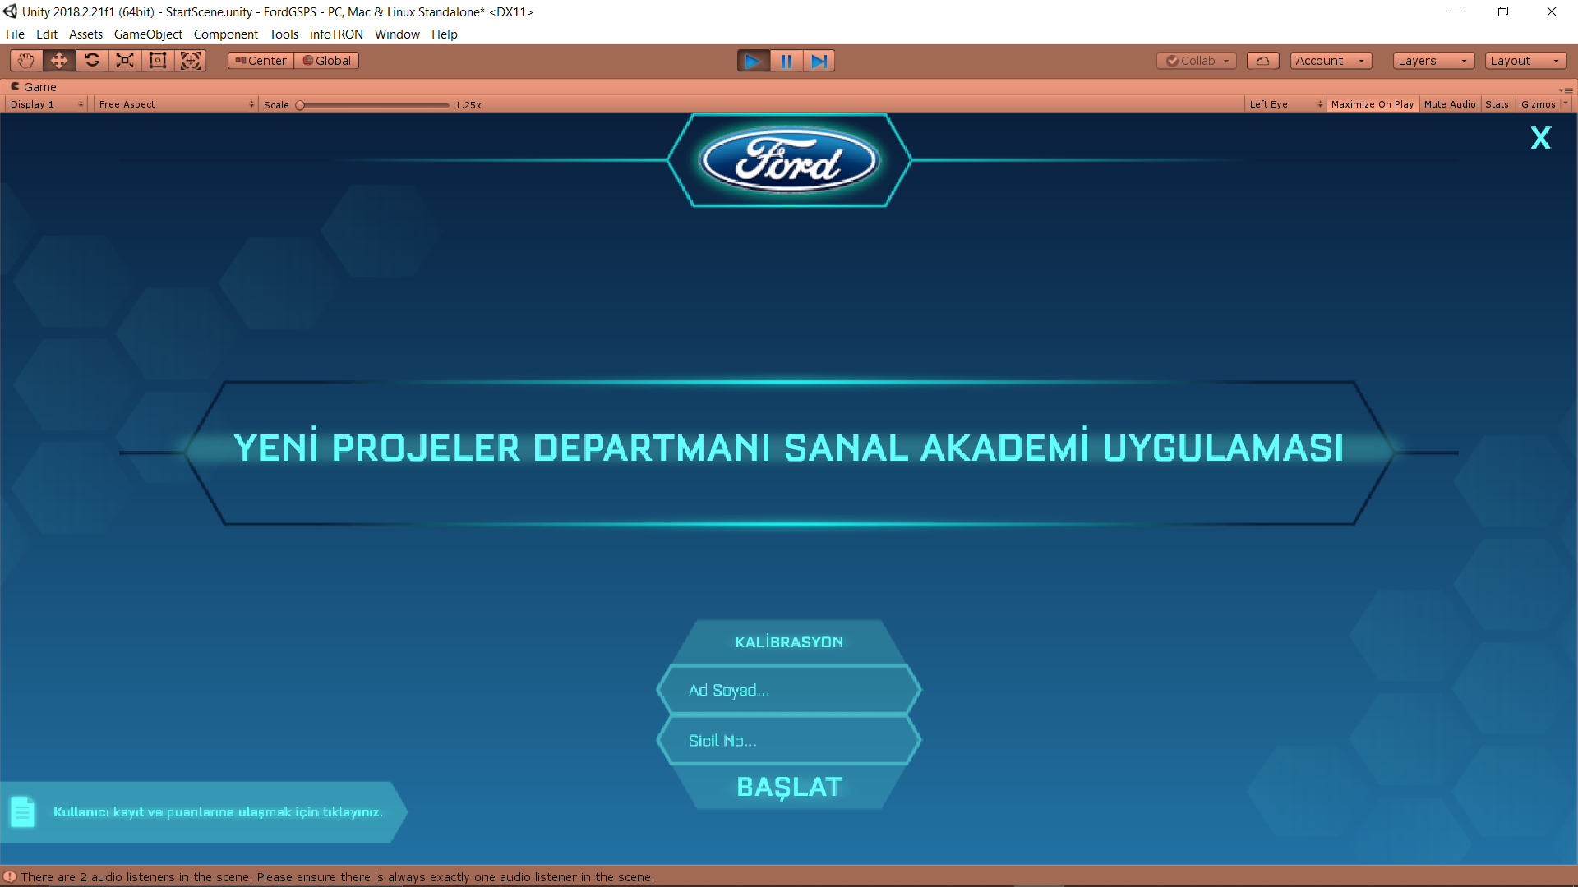This screenshot has height=887, width=1578.
Task: Pause the running game
Action: [x=787, y=61]
